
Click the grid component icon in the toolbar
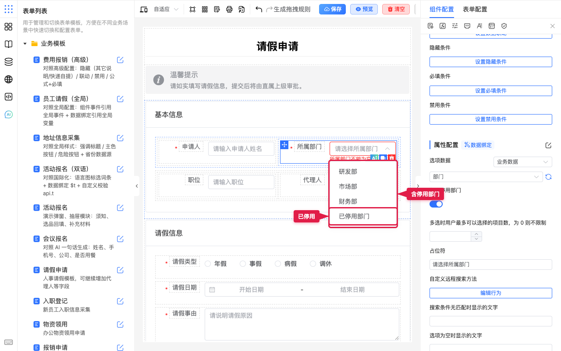205,9
